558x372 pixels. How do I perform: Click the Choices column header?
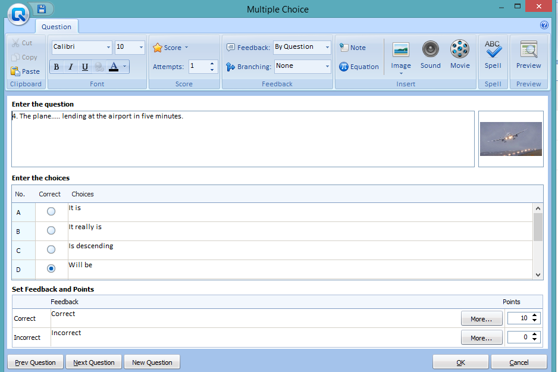pos(83,194)
